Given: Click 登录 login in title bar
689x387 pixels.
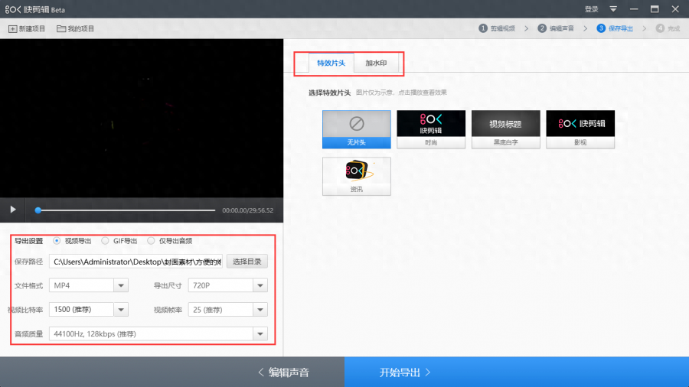Looking at the screenshot, I should (x=592, y=8).
